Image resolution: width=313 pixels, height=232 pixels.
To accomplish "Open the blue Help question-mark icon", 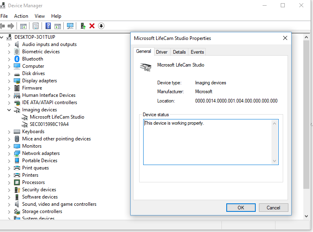I will click(48, 26).
